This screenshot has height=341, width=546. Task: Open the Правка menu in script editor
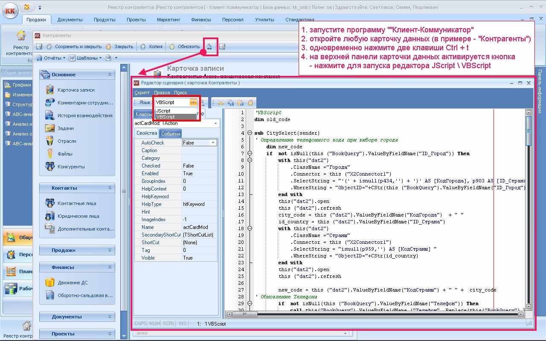click(162, 92)
